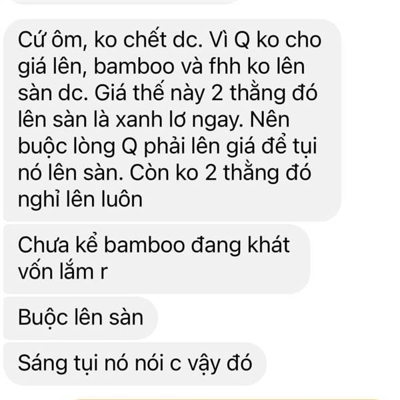The width and height of the screenshot is (400, 400).
Task: Click "bamboo" in the "Chưa kể" message bubble
Action: (x=145, y=245)
